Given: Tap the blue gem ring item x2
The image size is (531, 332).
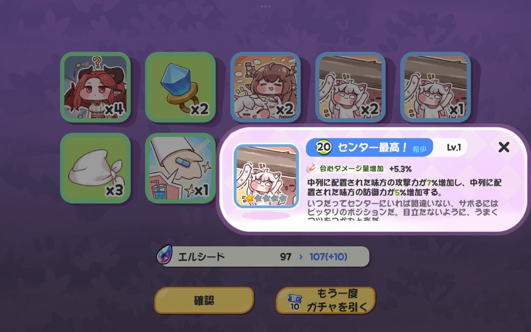Looking at the screenshot, I should click(x=181, y=87).
